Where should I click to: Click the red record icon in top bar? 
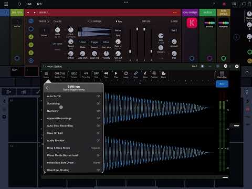click(224, 4)
